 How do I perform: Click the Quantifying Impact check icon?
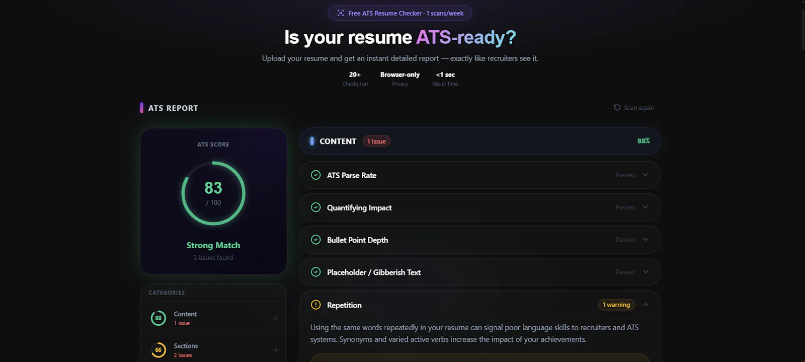click(316, 207)
